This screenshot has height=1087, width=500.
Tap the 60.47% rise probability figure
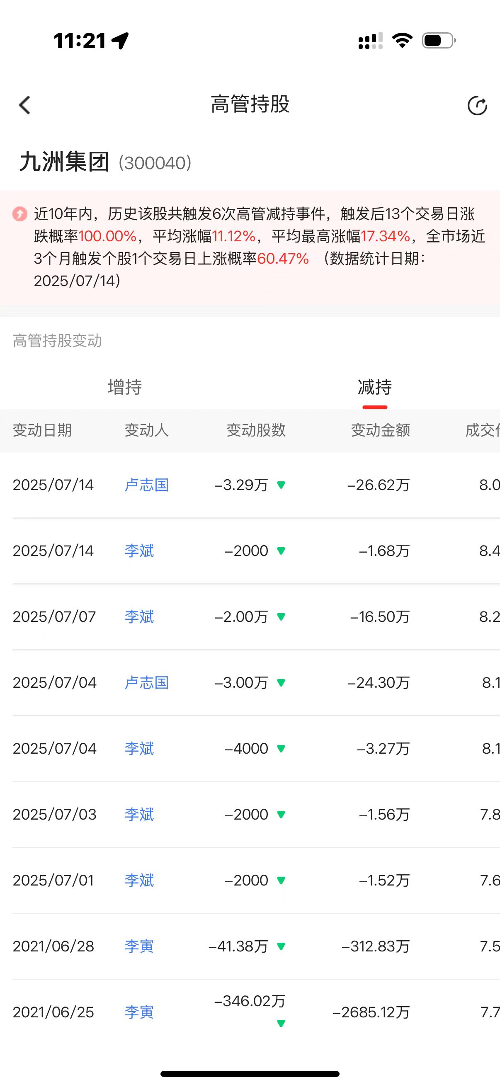[x=283, y=259]
